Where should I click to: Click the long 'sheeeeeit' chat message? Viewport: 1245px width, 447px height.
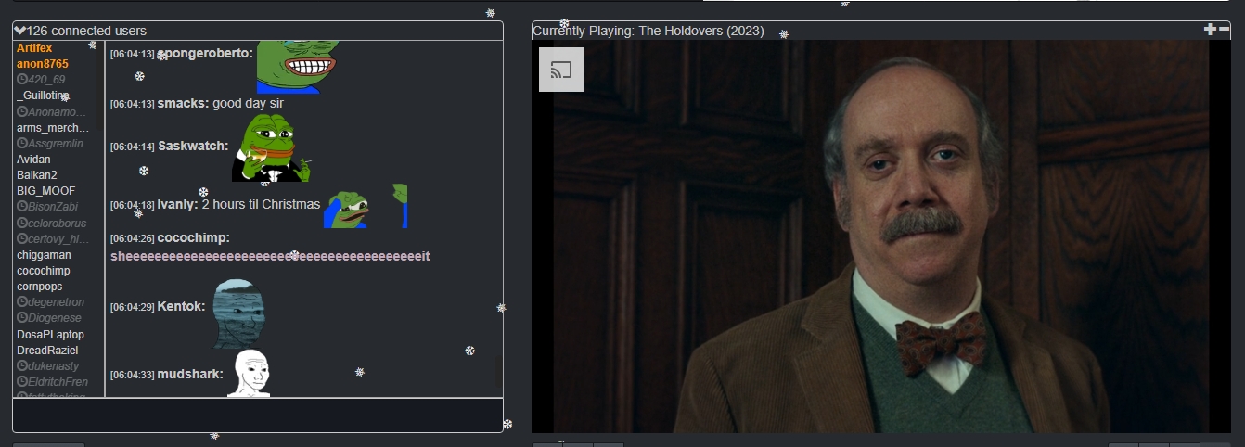(x=270, y=255)
